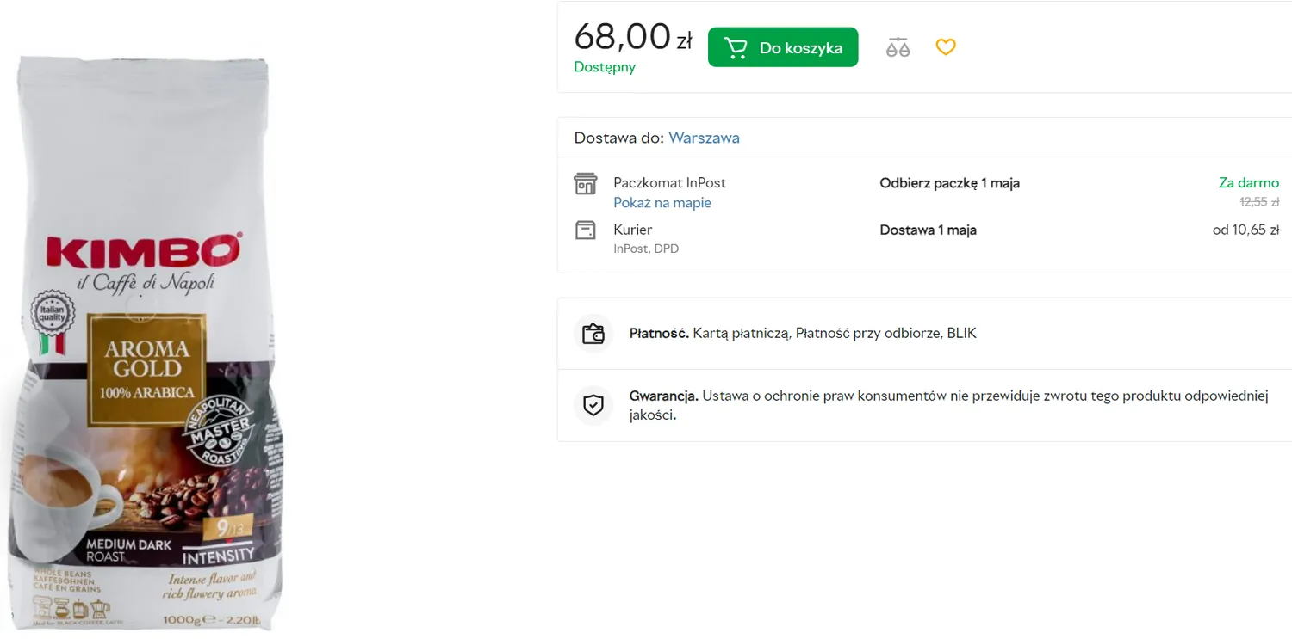The width and height of the screenshot is (1292, 639).
Task: Click the Dostępny availability status
Action: tap(605, 67)
